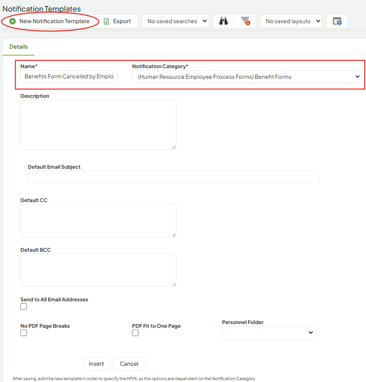Click the Notification Templates page title
This screenshot has width=366, height=382.
point(42,9)
